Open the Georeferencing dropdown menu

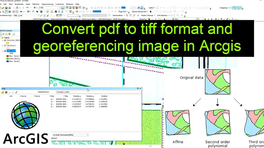[x=6, y=15]
